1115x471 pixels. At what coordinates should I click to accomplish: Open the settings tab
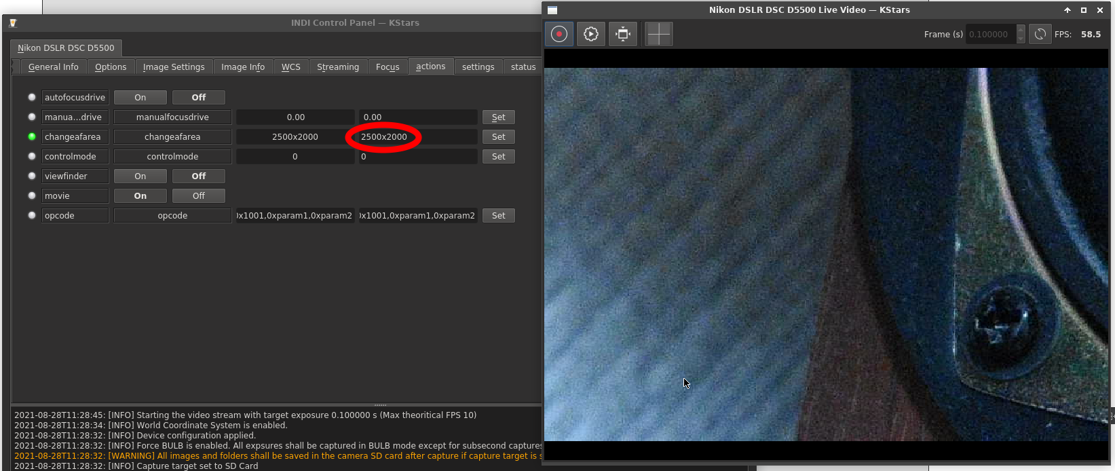click(x=478, y=67)
